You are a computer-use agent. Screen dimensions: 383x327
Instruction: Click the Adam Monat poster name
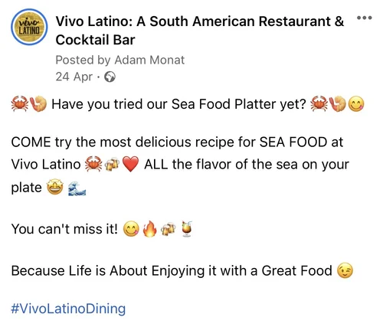pos(149,60)
